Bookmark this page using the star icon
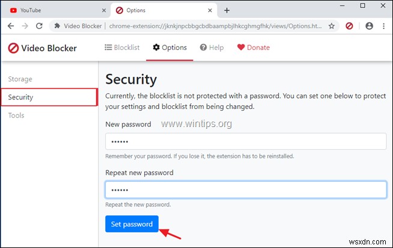The height and width of the screenshot is (248, 393). pyautogui.click(x=332, y=26)
